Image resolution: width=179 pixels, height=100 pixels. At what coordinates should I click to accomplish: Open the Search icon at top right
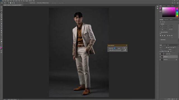pyautogui.click(x=173, y=3)
